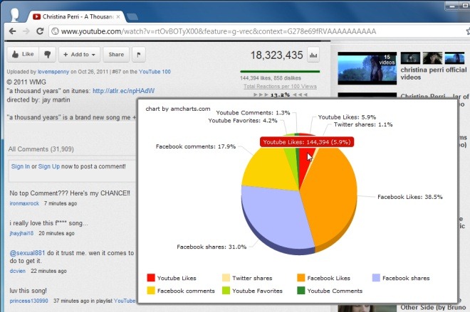Open the Add to dropdown
The width and height of the screenshot is (470, 312).
click(79, 55)
